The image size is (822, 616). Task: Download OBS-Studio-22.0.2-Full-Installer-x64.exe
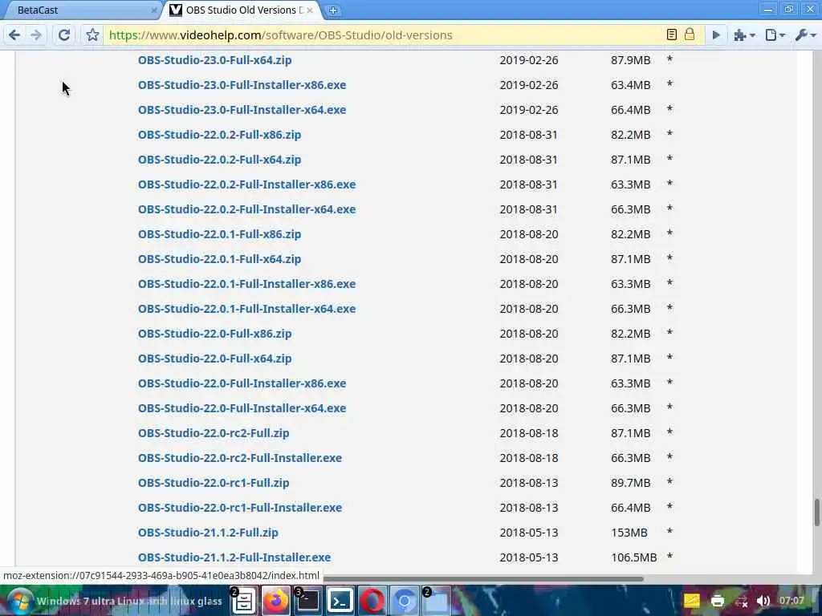point(246,209)
